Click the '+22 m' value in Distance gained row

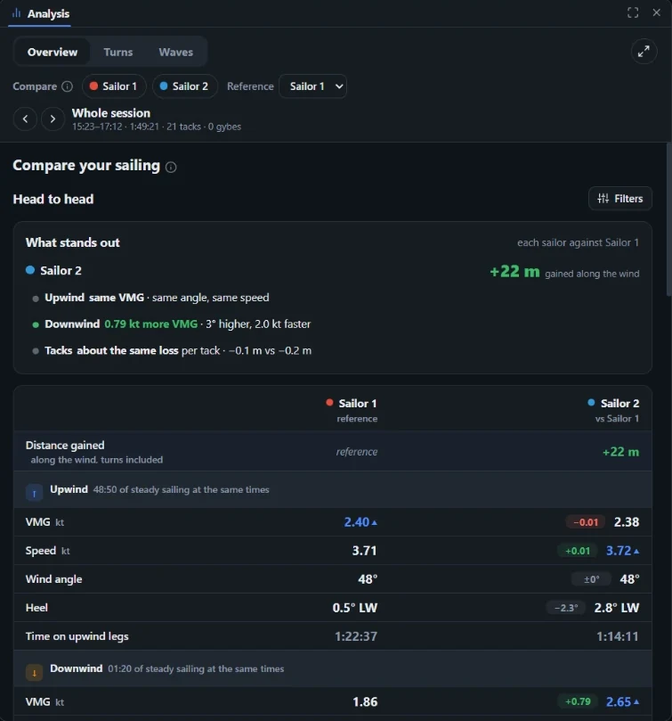pyautogui.click(x=620, y=452)
